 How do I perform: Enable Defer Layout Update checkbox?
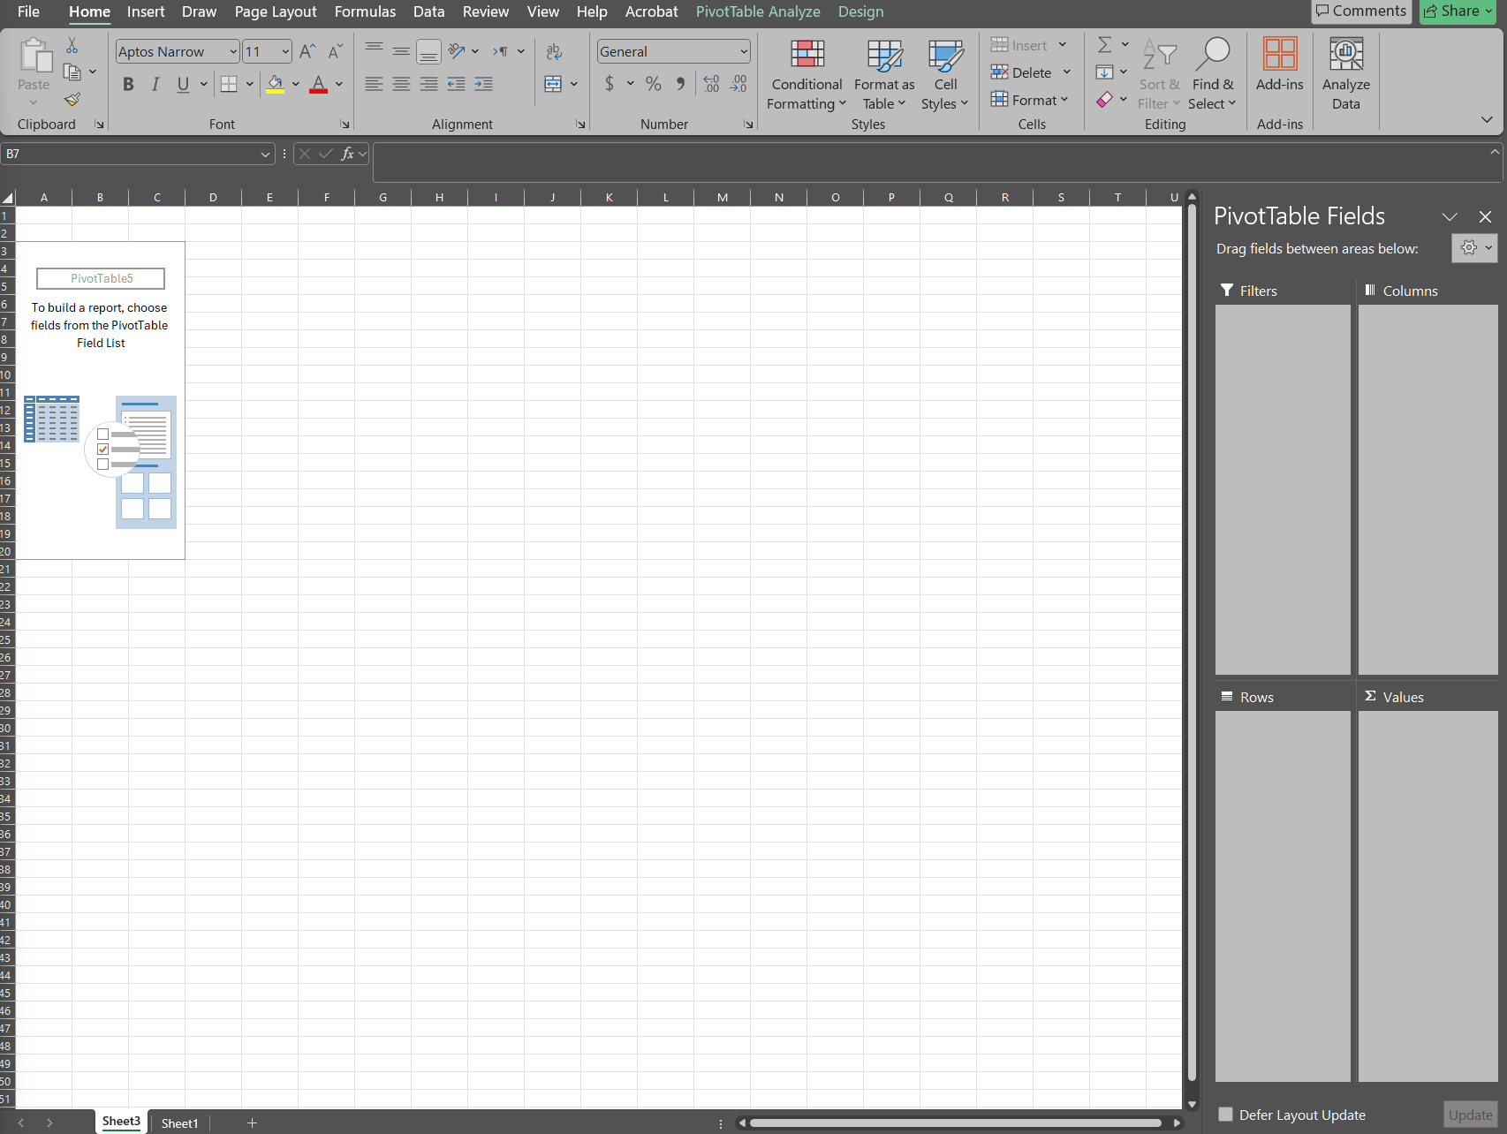pyautogui.click(x=1226, y=1115)
